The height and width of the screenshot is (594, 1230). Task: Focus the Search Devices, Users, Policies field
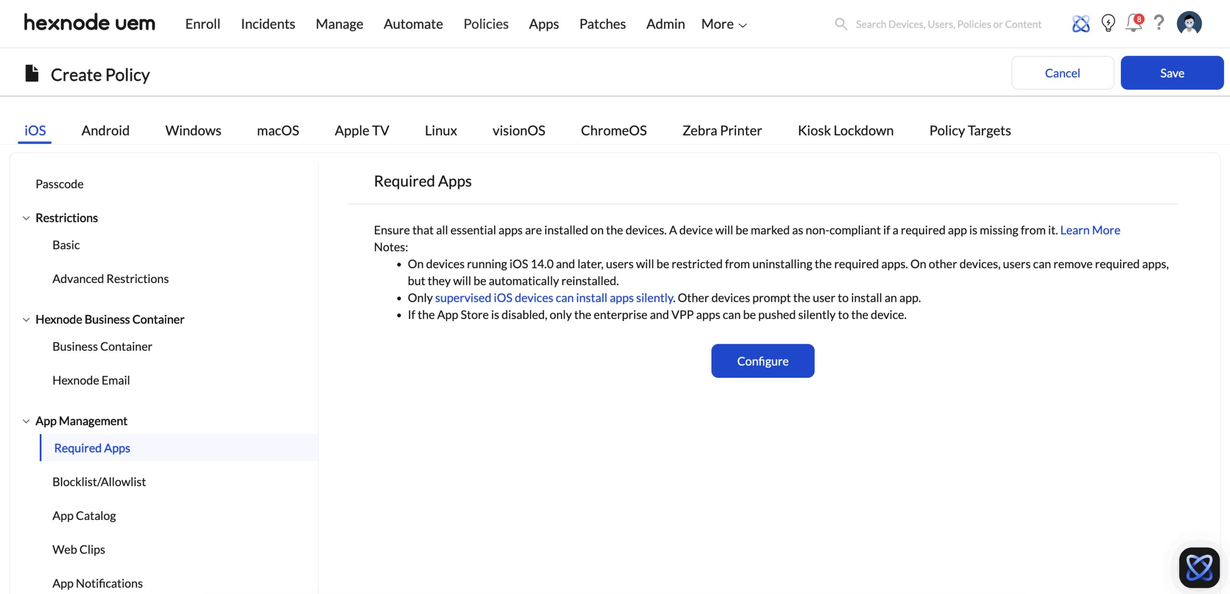tap(948, 24)
